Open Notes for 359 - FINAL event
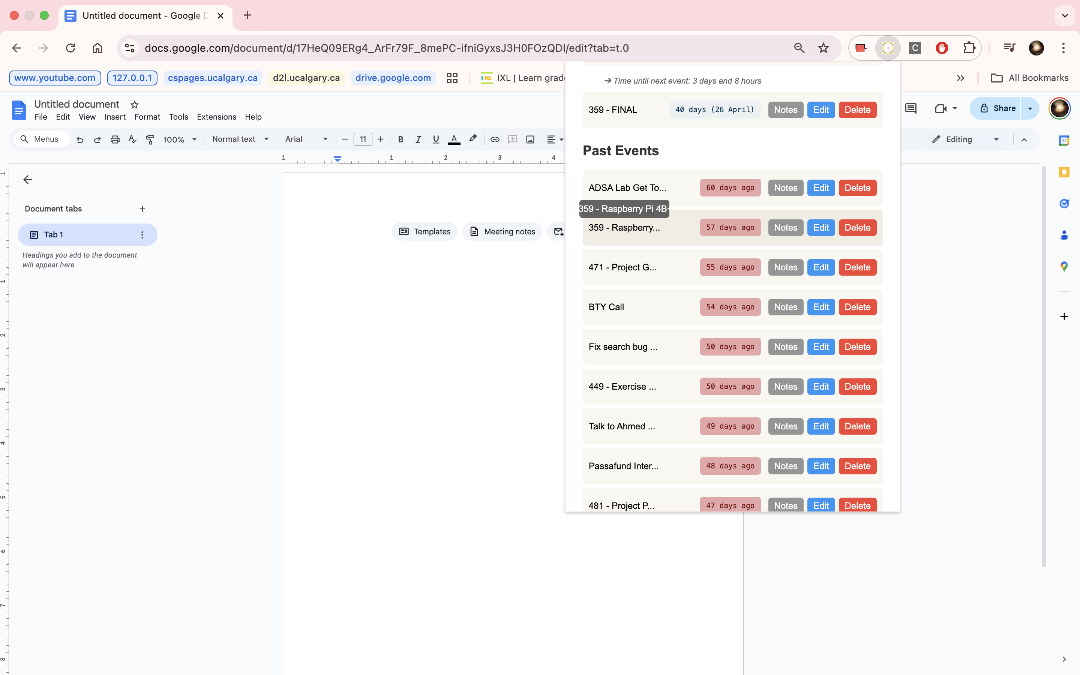Screen dimensions: 1080x675 tap(785, 110)
